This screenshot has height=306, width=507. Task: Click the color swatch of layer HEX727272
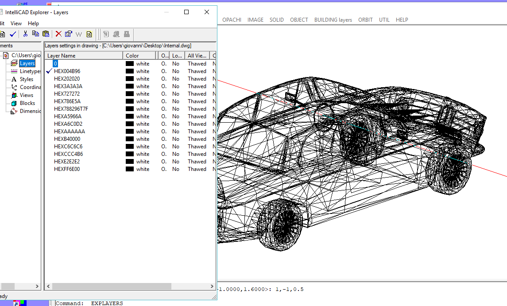click(130, 94)
